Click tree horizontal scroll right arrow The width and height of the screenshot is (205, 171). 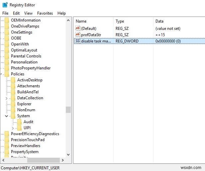pos(63,160)
